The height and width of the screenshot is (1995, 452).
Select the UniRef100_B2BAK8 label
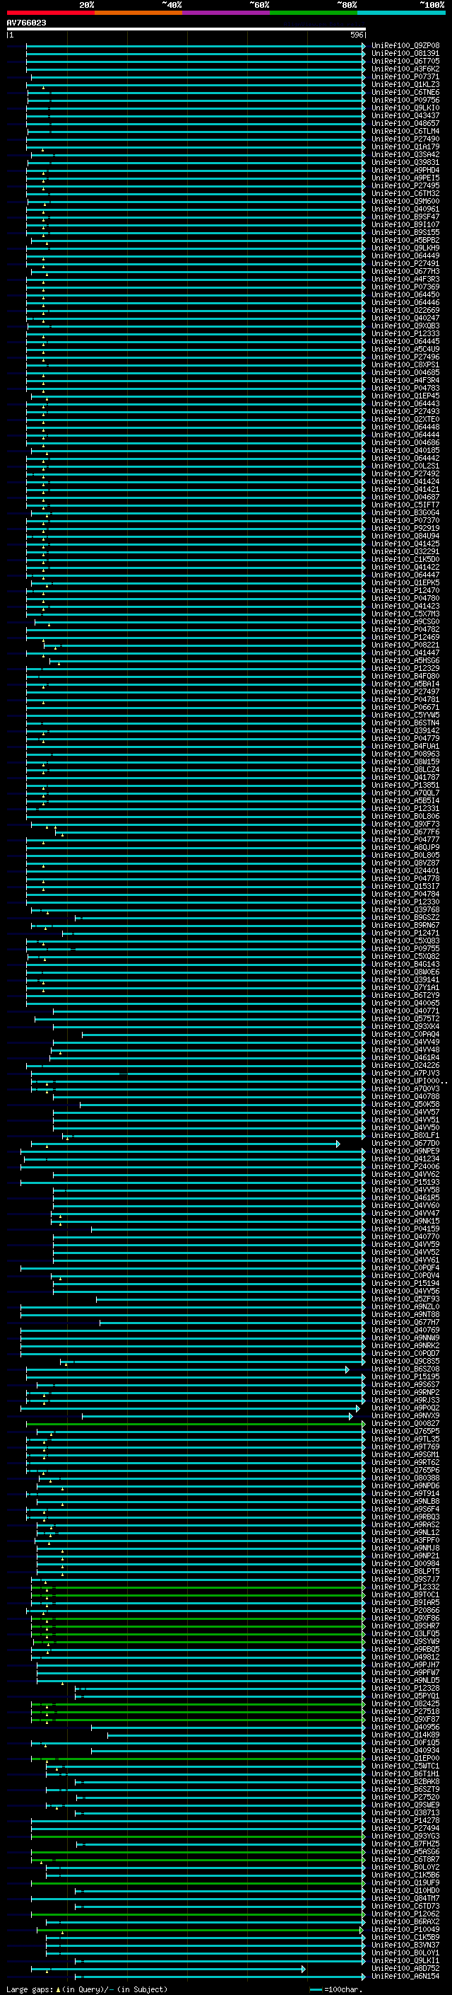tap(405, 1781)
